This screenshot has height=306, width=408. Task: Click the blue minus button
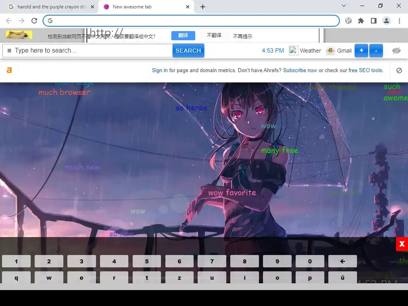(376, 51)
